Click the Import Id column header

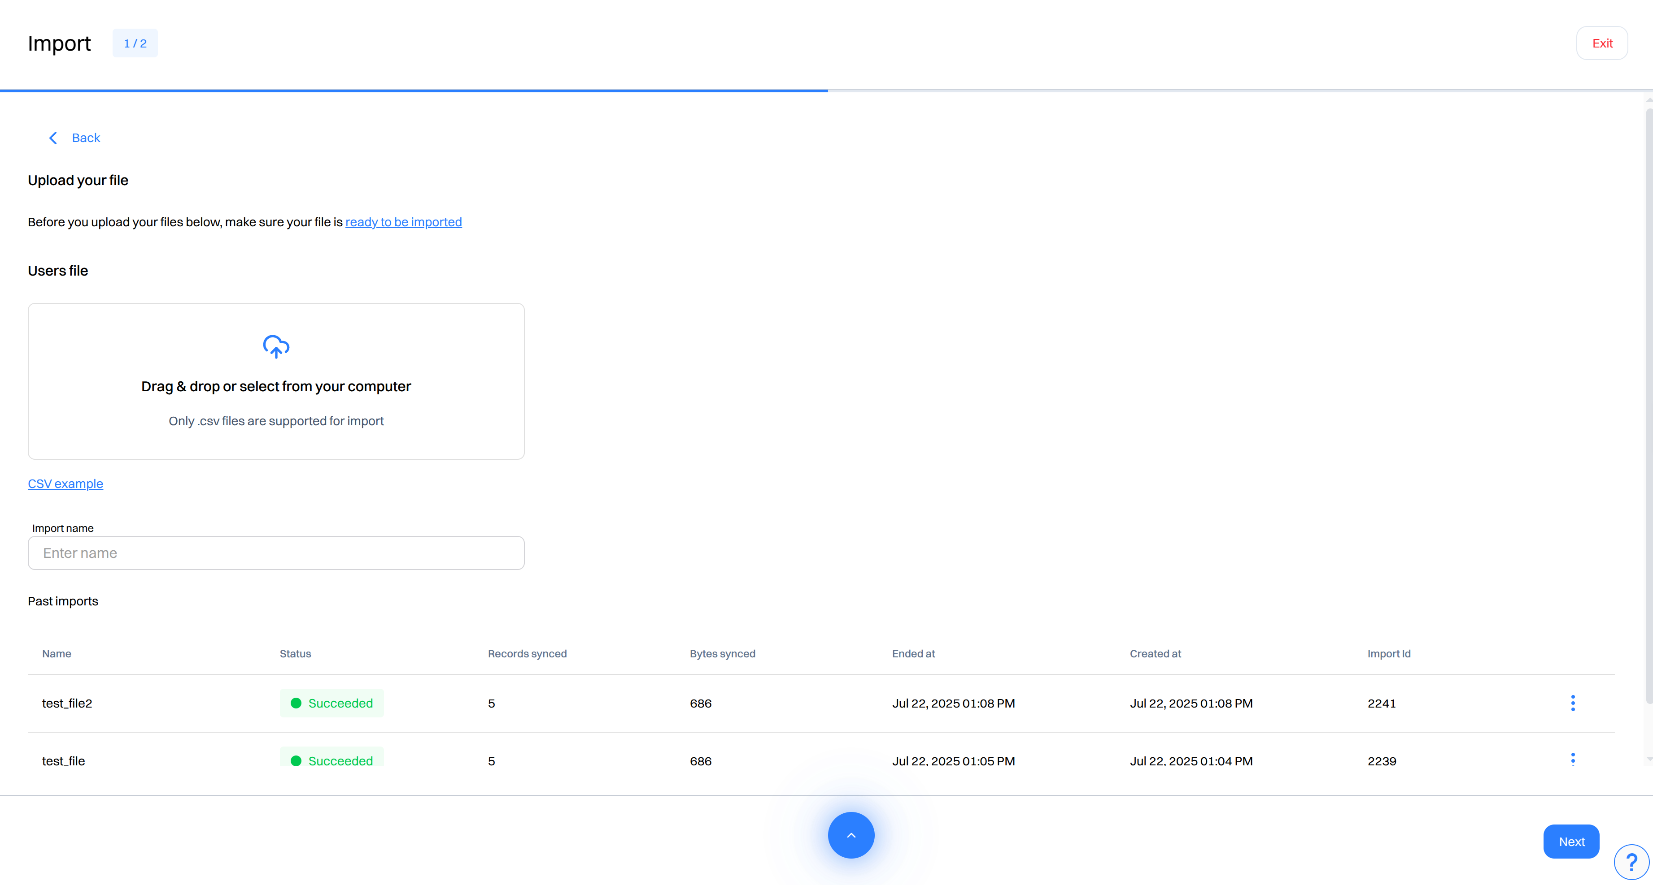click(x=1389, y=654)
